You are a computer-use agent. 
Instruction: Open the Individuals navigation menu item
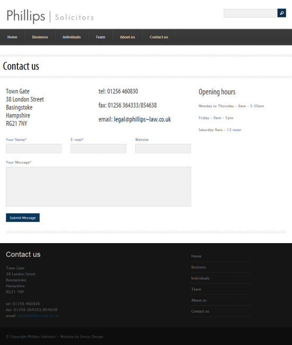[72, 37]
